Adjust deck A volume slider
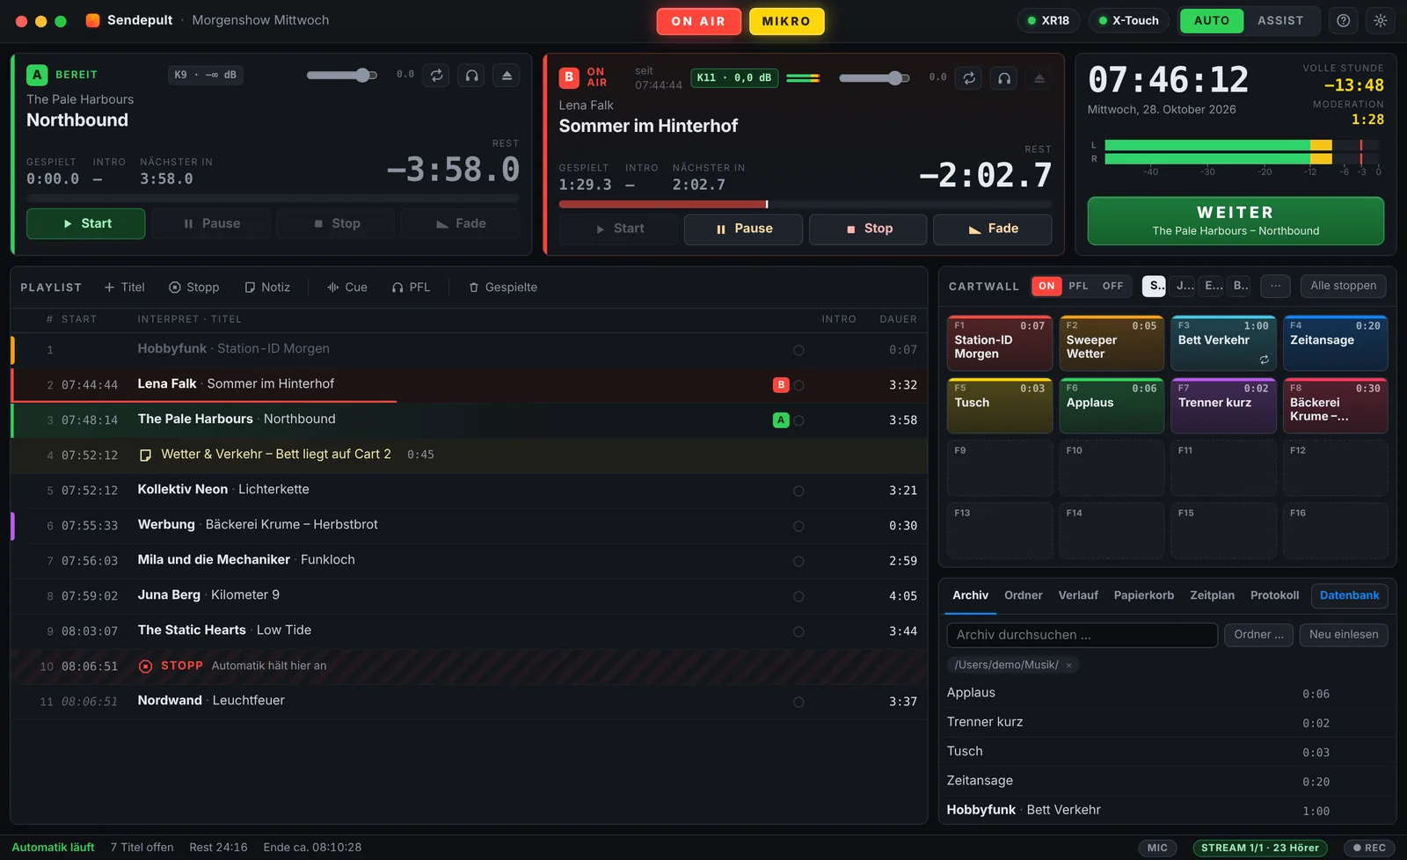This screenshot has width=1407, height=860. point(342,76)
